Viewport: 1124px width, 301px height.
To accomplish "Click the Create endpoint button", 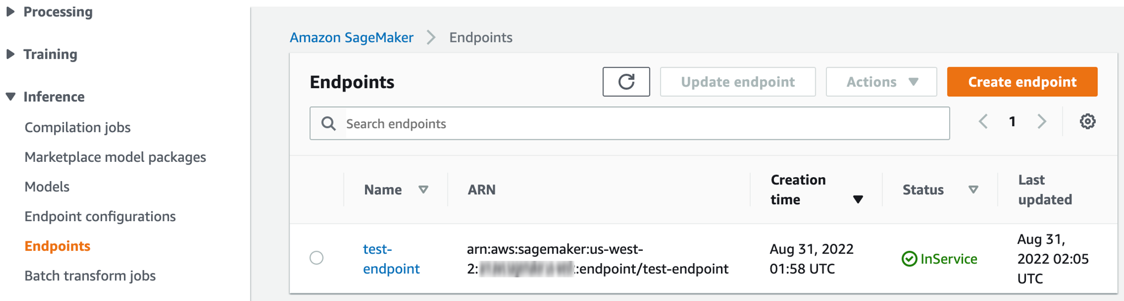I will (1021, 82).
